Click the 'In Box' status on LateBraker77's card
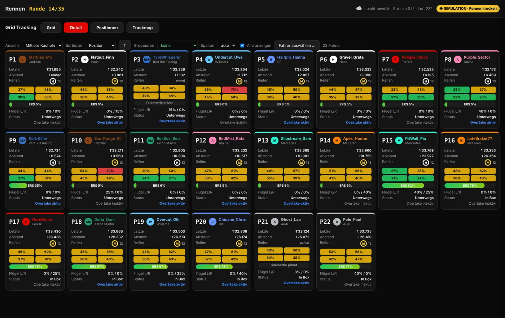This screenshot has width=505, height=318. 491,198
